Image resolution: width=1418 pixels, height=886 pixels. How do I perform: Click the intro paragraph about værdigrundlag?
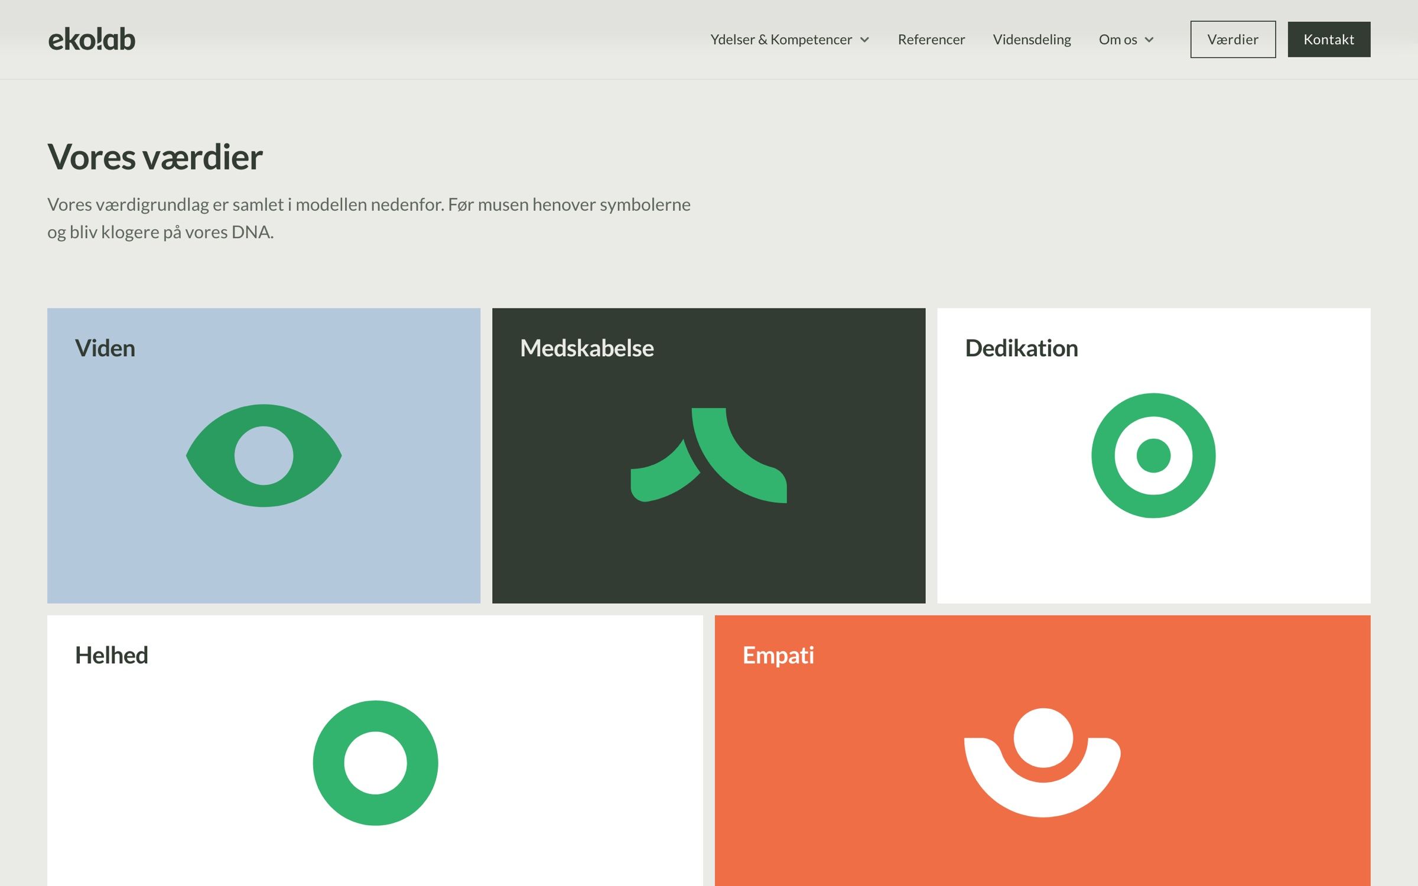click(x=369, y=218)
